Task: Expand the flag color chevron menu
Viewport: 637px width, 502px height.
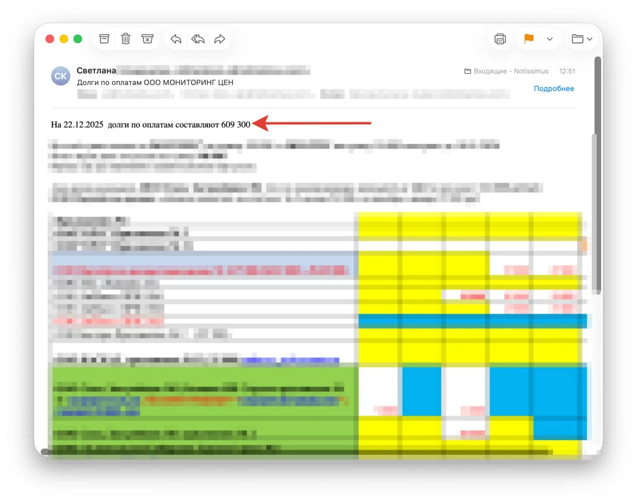Action: [550, 39]
